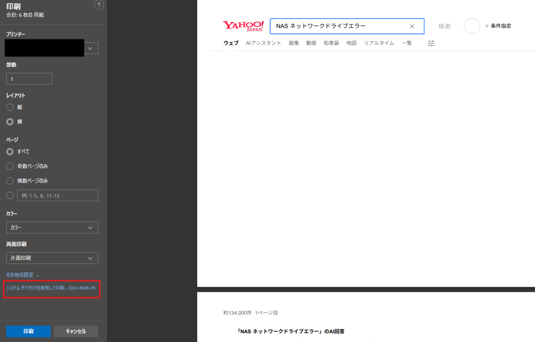
Task: Open the printer selection dropdown
Action: 91,48
